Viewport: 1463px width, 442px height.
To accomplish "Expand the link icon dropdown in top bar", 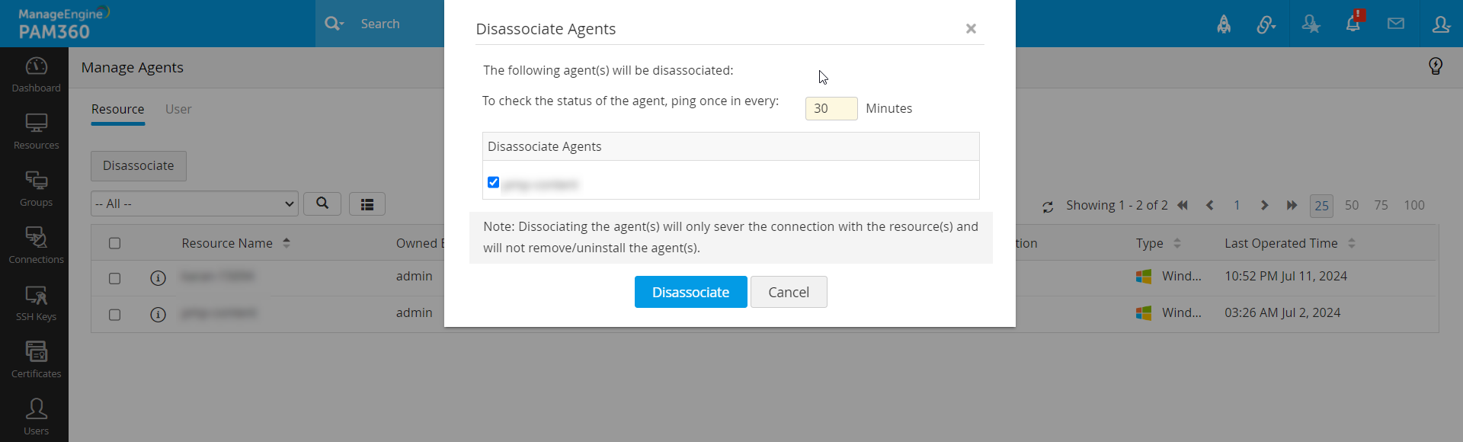I will 1266,24.
